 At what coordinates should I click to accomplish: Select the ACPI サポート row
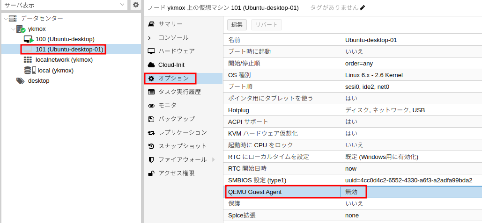(x=353, y=122)
